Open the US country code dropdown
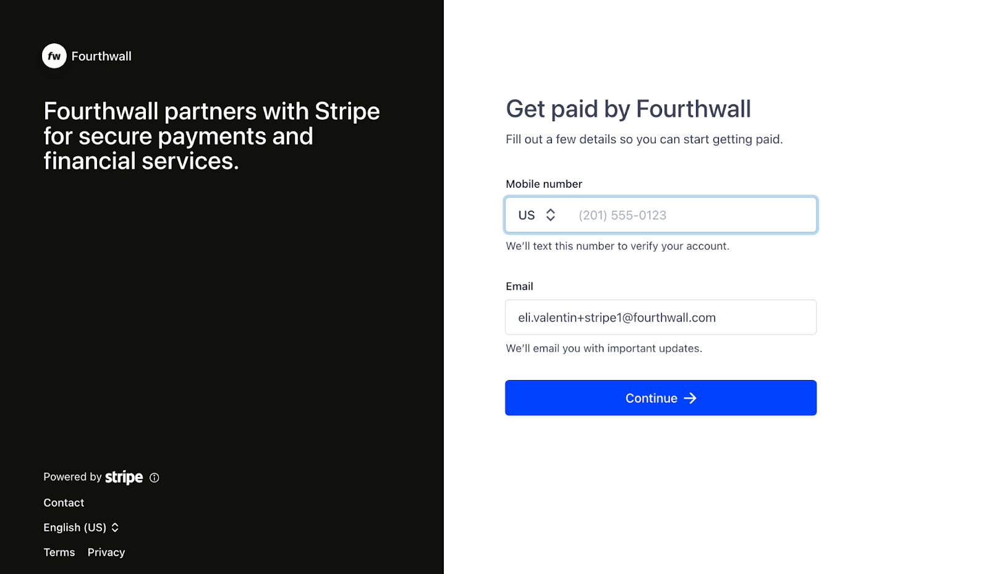Viewport: 989px width, 574px height. point(537,215)
